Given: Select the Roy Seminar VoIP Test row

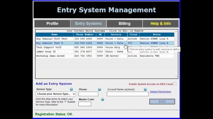Looking at the screenshot, I should [x=105, y=39].
